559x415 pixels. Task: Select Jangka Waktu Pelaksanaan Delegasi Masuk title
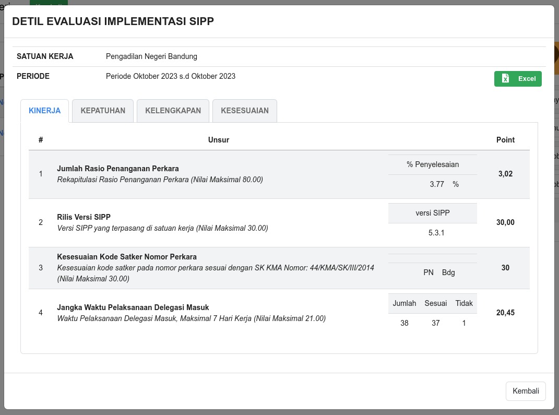pyautogui.click(x=133, y=307)
